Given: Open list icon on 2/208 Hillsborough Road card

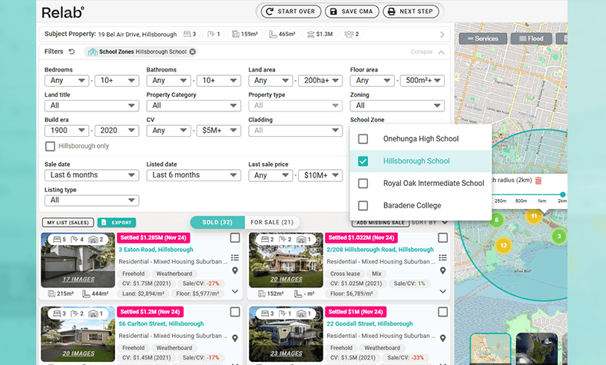Looking at the screenshot, I should click(443, 257).
